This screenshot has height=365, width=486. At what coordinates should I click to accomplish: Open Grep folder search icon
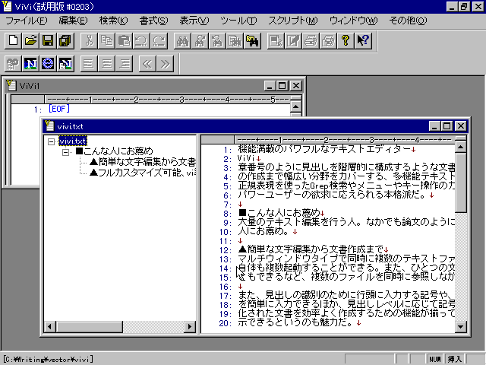[x=252, y=40]
